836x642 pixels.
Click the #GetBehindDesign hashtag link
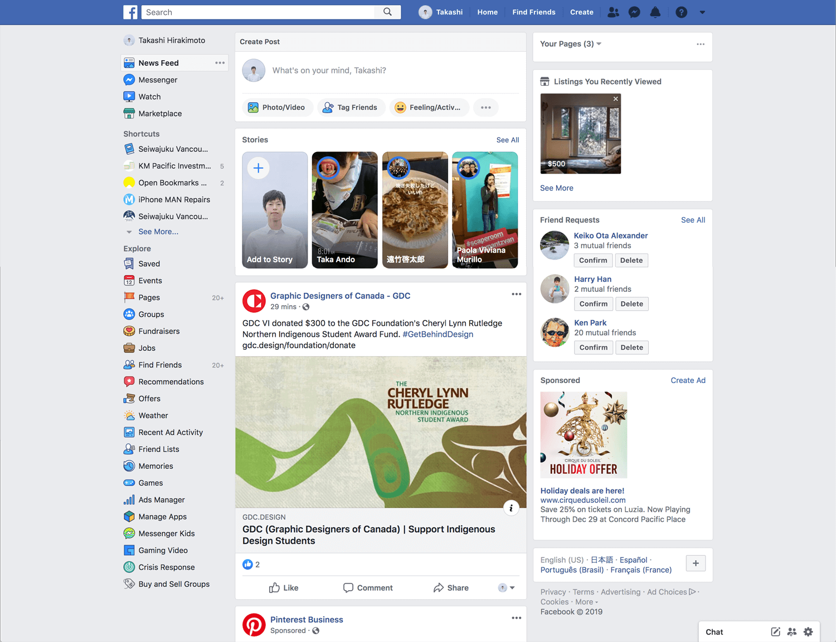438,334
